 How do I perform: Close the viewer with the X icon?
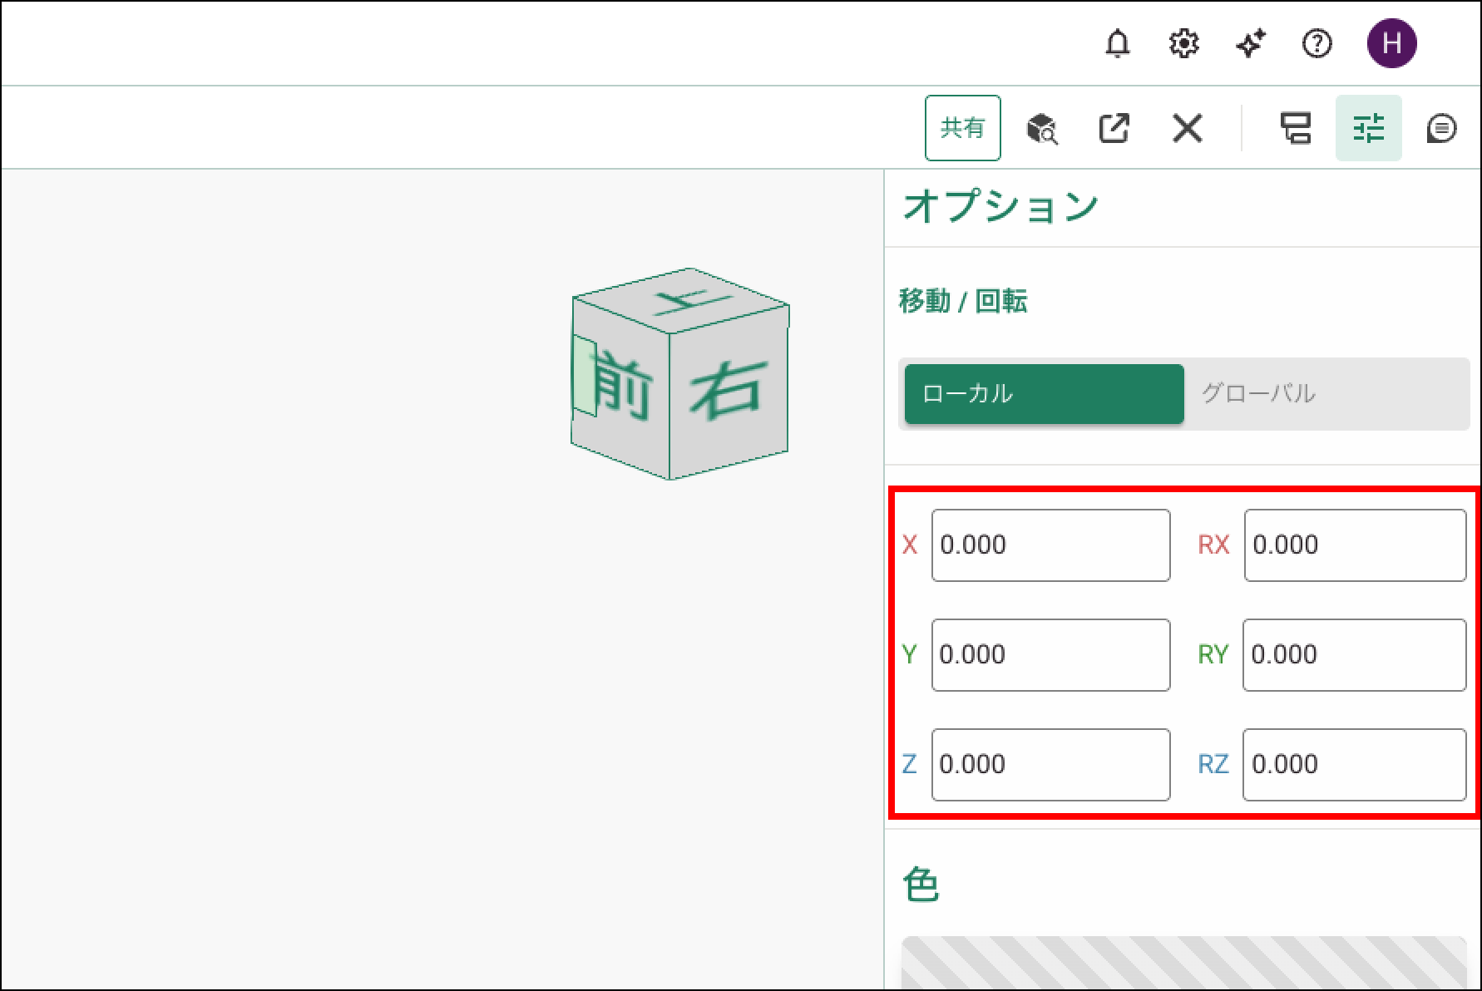point(1187,129)
